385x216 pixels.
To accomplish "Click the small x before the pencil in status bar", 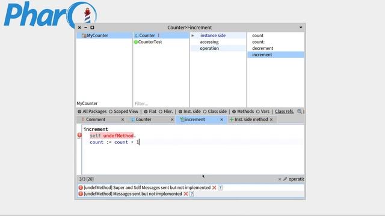I will point(279,179).
